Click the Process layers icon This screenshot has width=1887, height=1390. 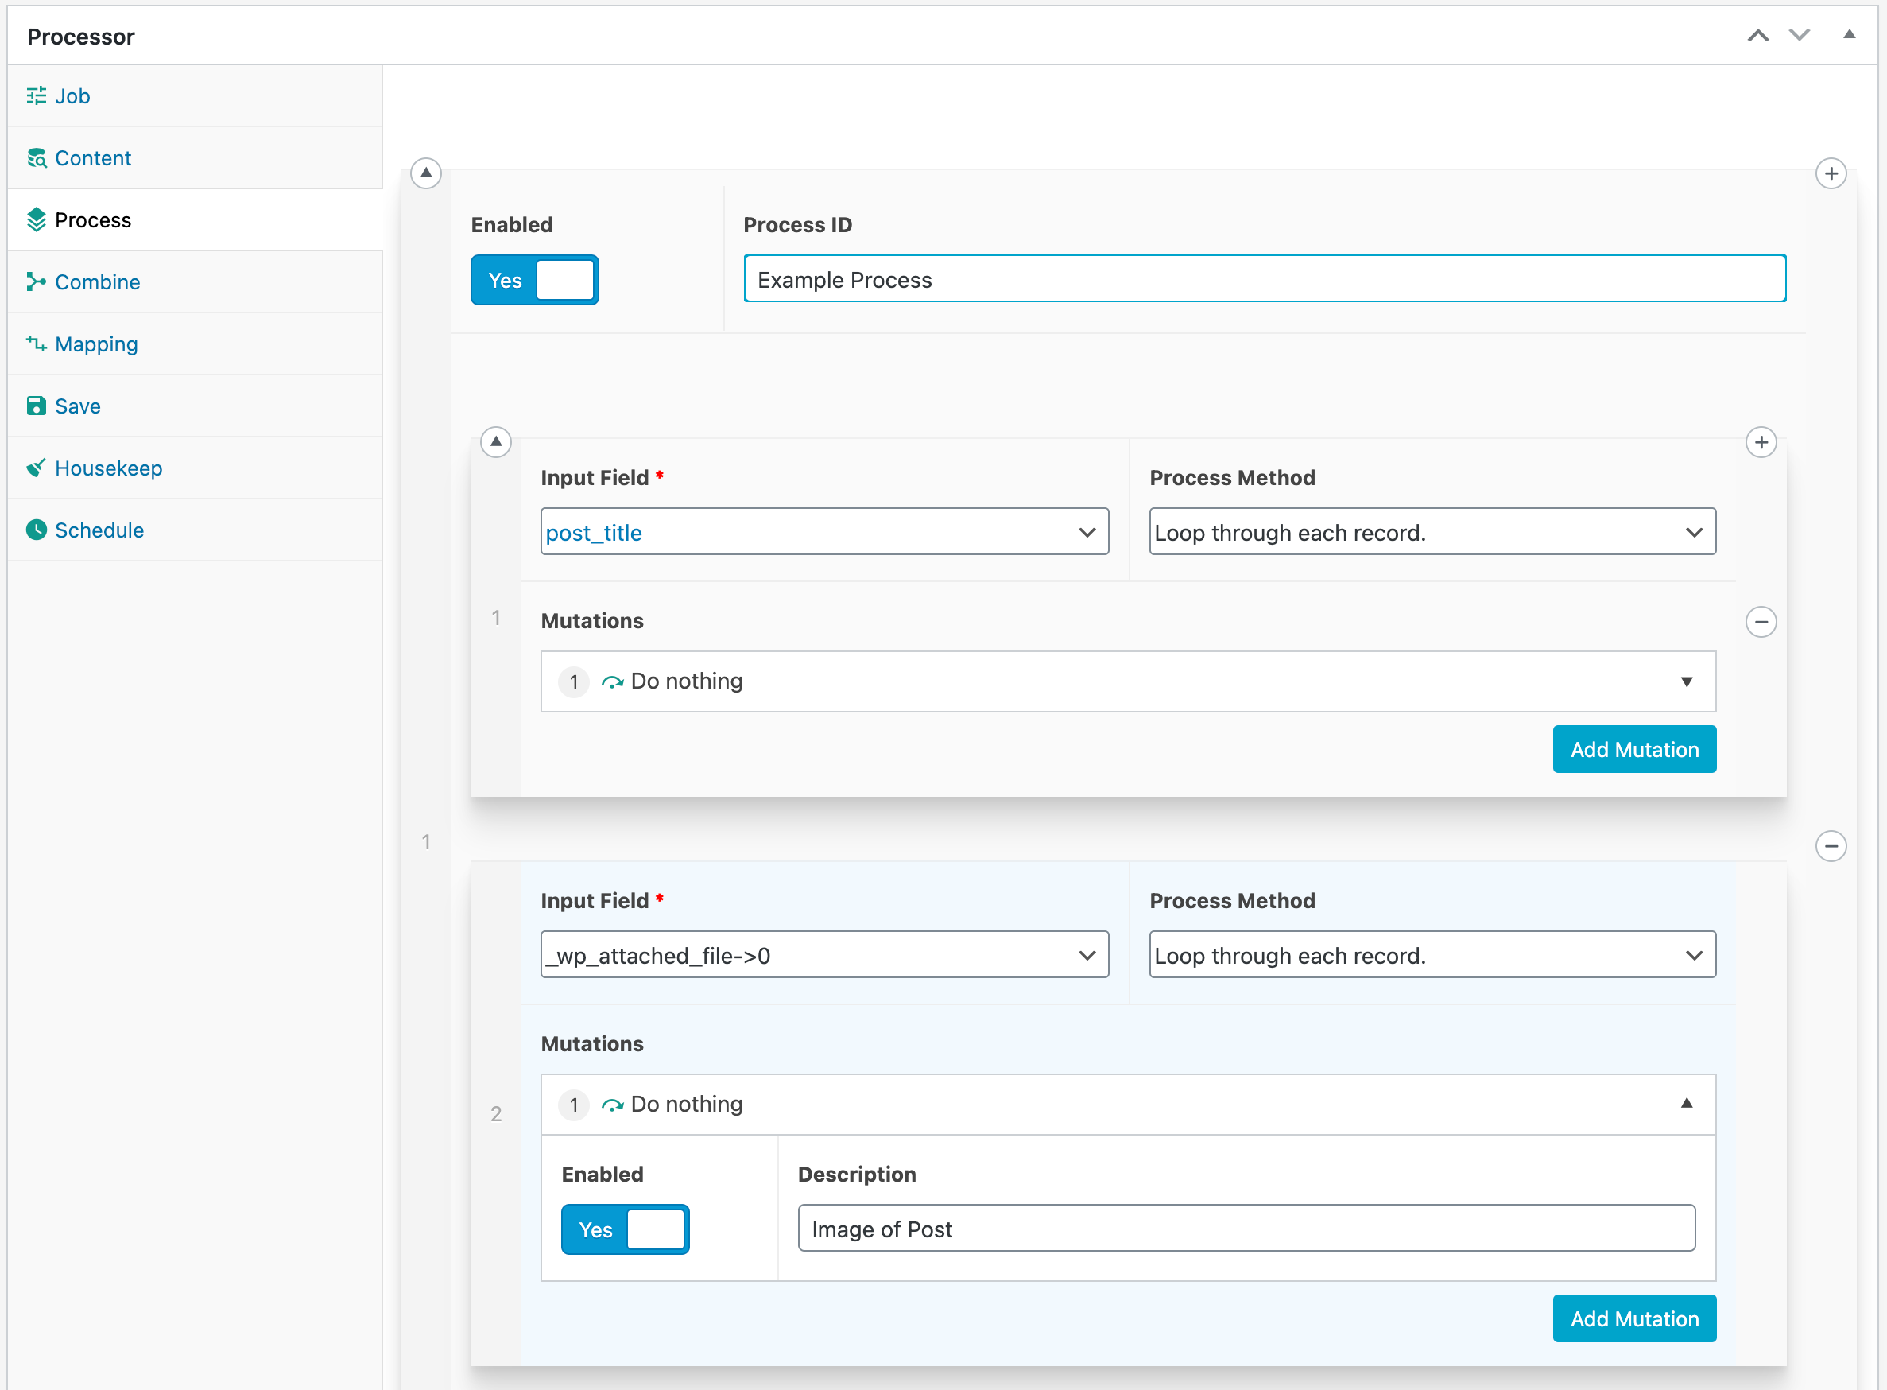(x=36, y=219)
